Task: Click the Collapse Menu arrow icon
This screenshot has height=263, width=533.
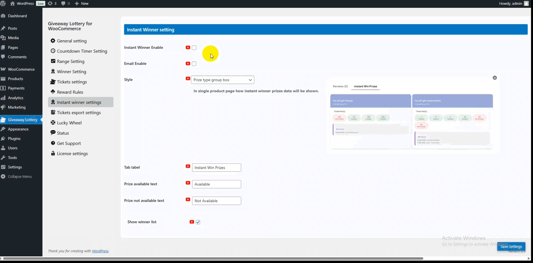Action: (x=3, y=177)
